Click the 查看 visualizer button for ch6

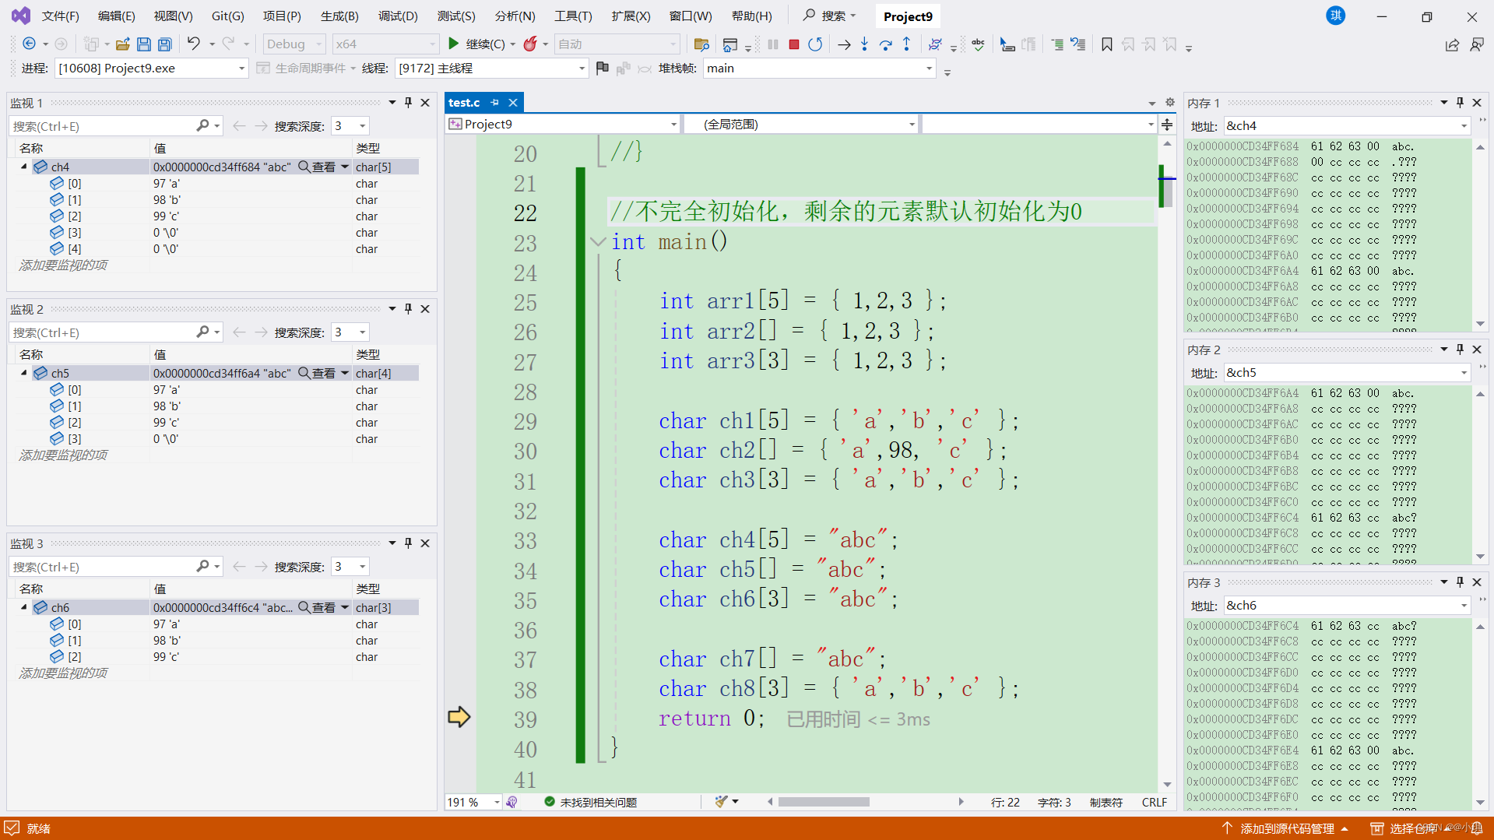click(318, 607)
